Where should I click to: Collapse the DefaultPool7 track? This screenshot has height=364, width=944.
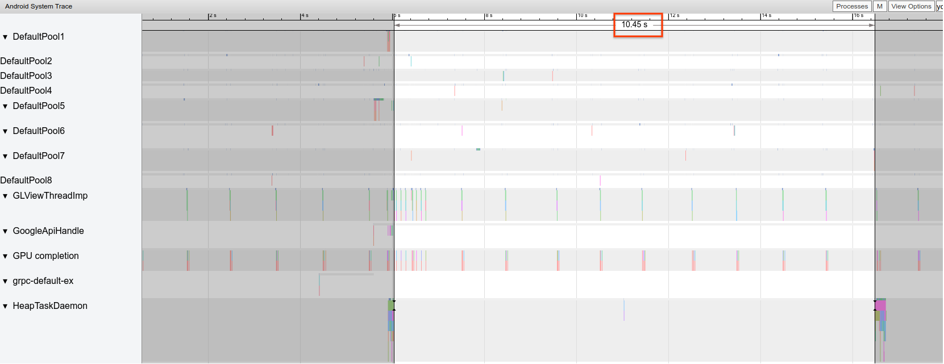pyautogui.click(x=5, y=156)
